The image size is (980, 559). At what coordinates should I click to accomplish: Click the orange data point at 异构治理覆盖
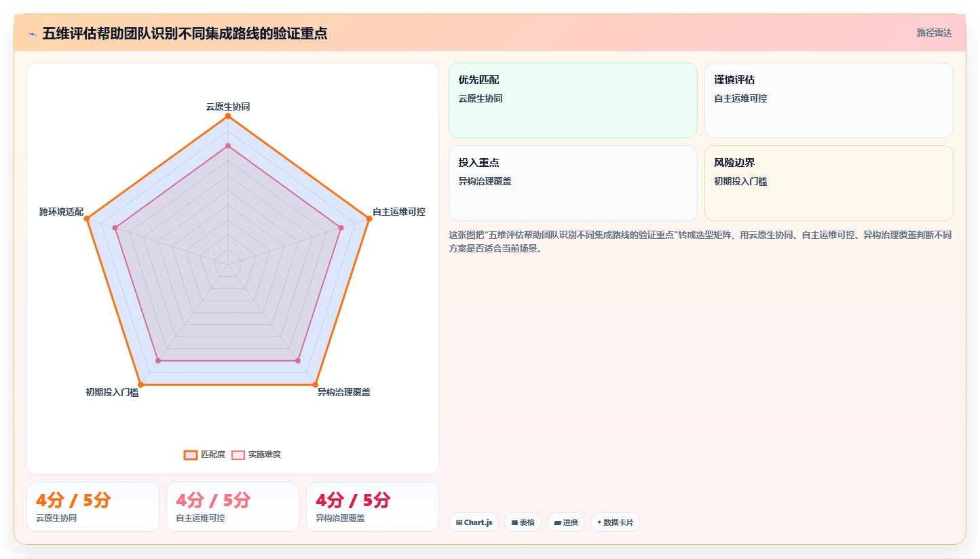(x=315, y=385)
